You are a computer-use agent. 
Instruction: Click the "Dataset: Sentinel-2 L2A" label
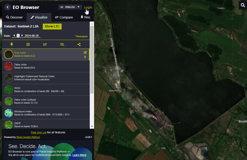tap(21, 26)
